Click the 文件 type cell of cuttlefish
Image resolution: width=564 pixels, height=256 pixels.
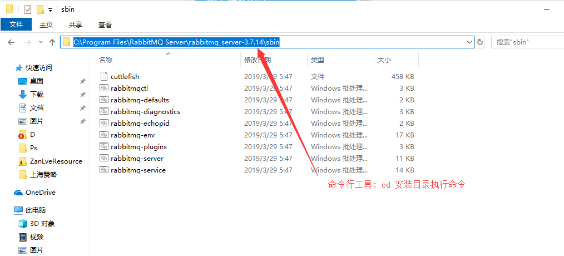click(318, 76)
